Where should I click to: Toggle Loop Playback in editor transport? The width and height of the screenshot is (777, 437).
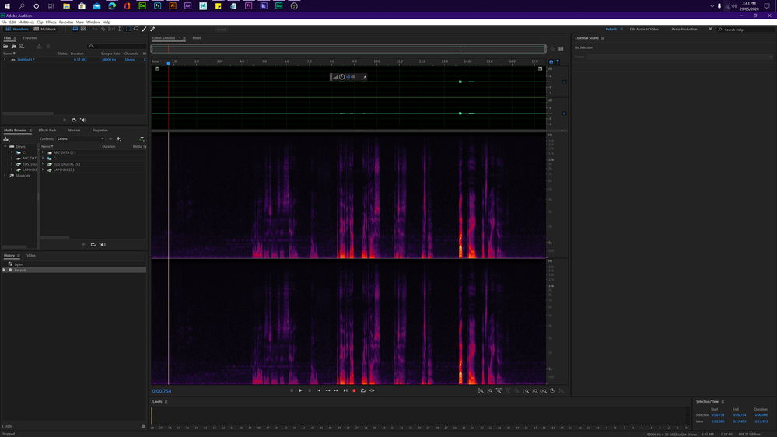pyautogui.click(x=362, y=390)
